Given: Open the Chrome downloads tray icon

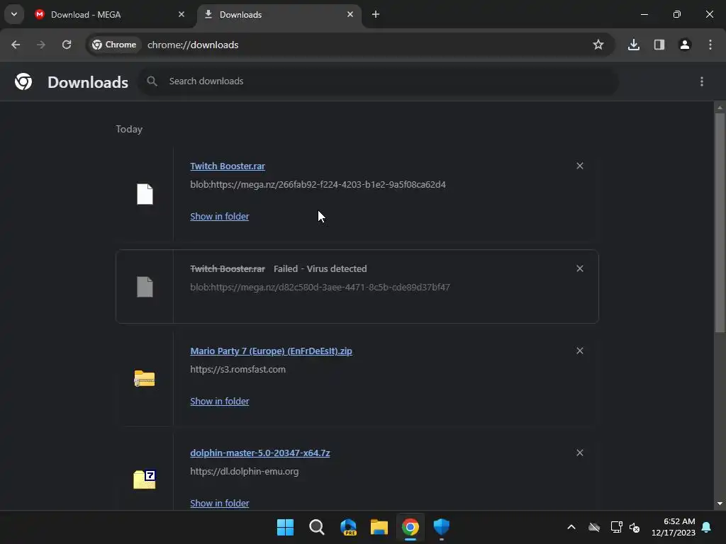Looking at the screenshot, I should pyautogui.click(x=634, y=45).
